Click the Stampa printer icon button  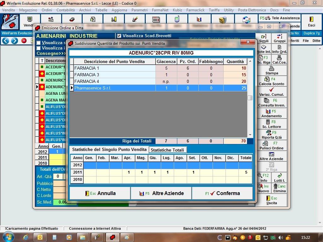click(272, 70)
